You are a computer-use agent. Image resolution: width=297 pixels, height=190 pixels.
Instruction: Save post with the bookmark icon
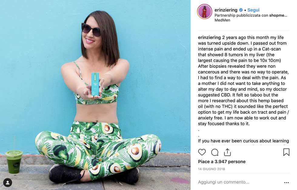coord(286,152)
